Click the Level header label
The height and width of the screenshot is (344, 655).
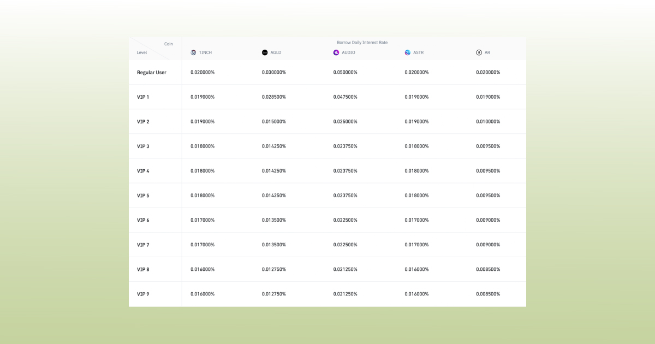[x=142, y=52]
